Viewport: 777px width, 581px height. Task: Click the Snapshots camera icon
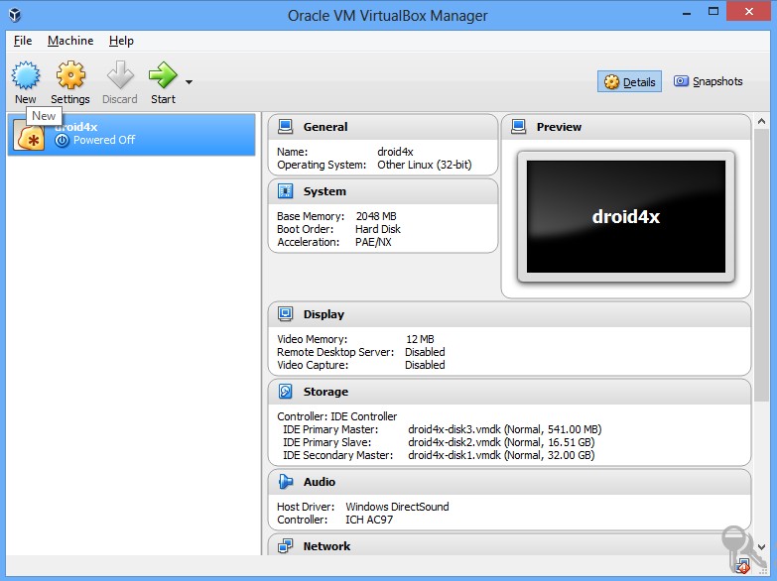click(x=681, y=80)
